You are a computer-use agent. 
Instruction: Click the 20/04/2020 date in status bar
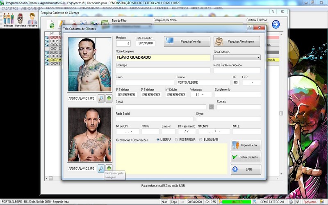(194, 202)
